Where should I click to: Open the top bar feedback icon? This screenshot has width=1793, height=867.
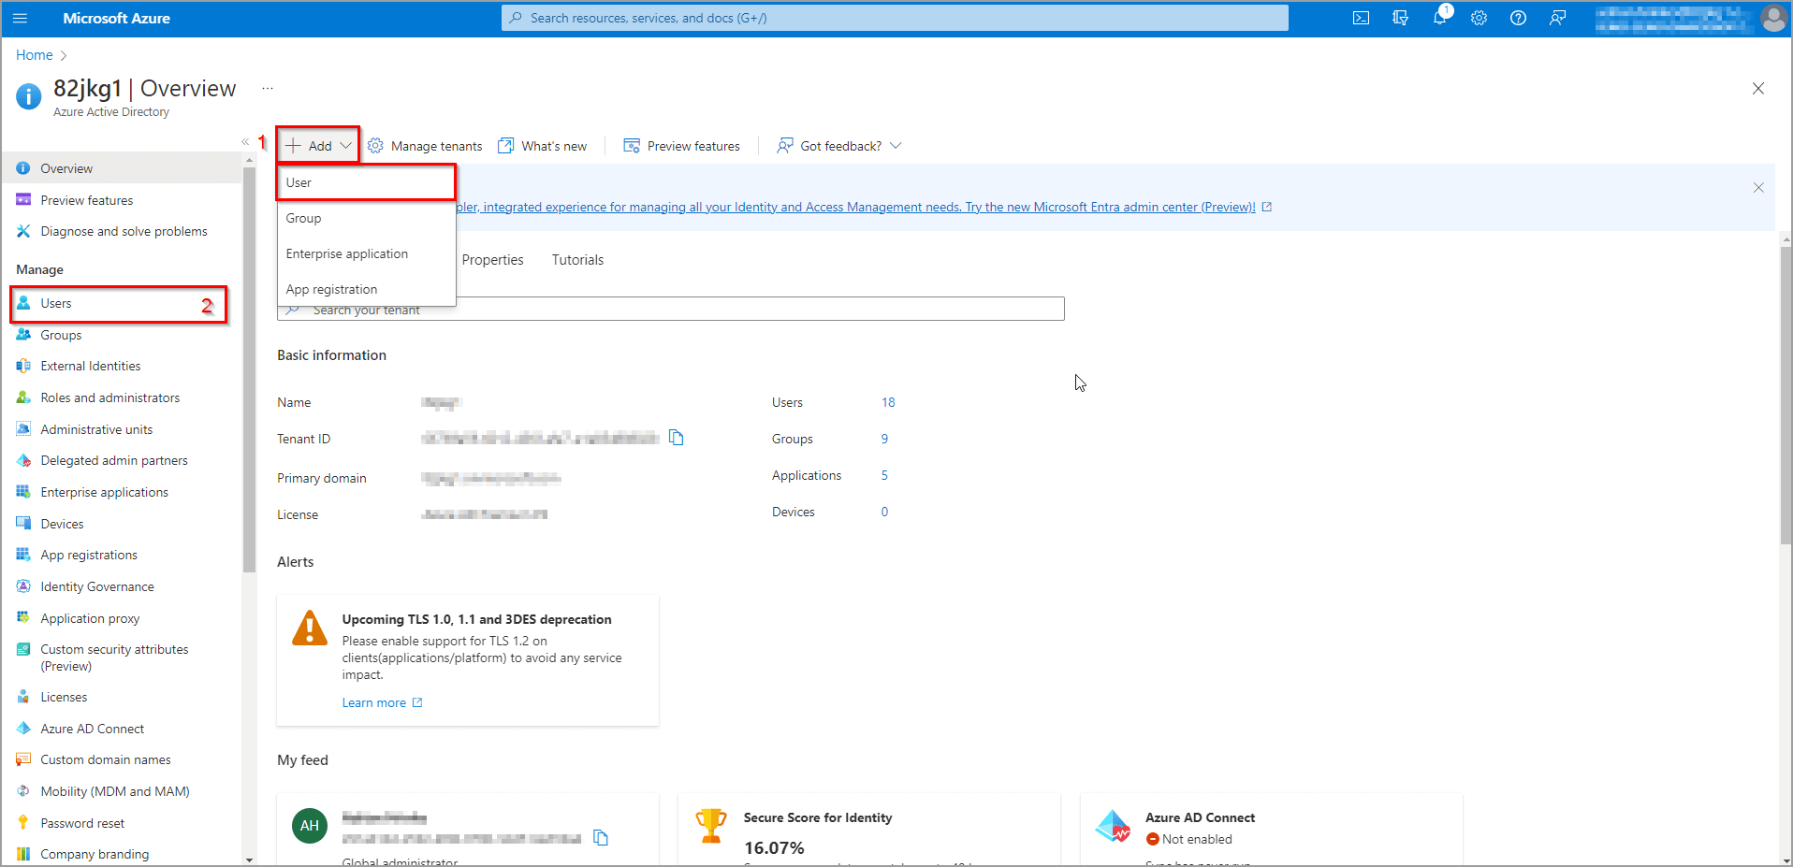coord(1557,18)
